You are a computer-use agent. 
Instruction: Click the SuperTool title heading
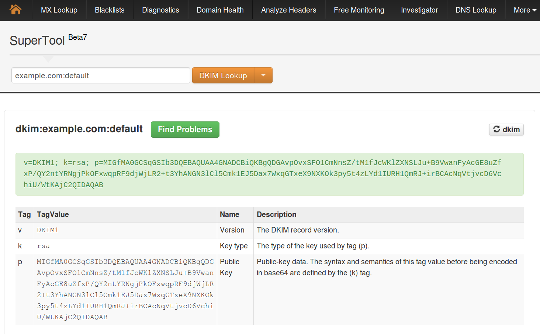[x=37, y=40]
